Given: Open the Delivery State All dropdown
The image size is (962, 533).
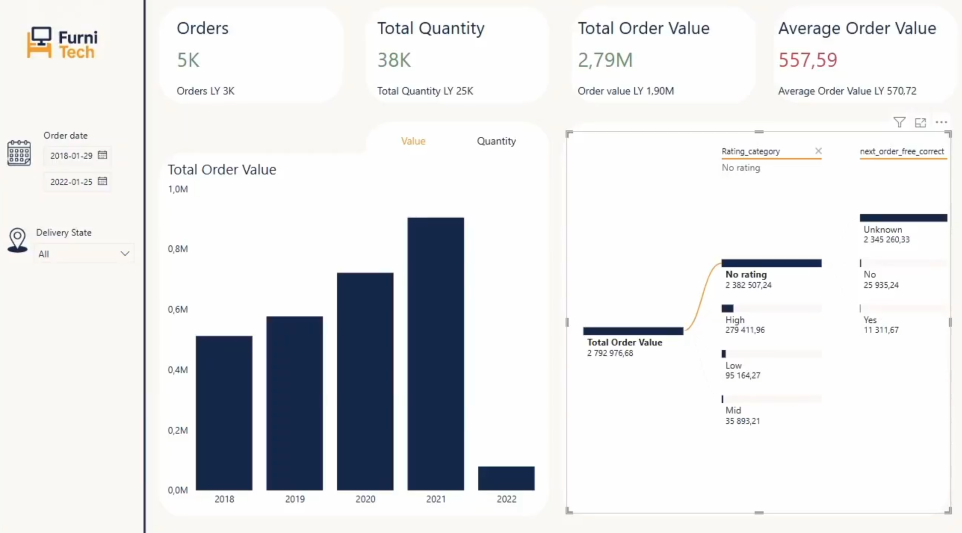Looking at the screenshot, I should [83, 254].
